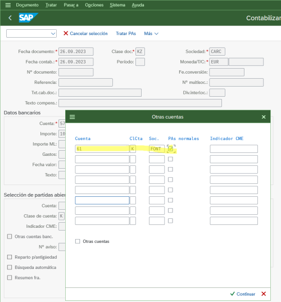Open the Sistema menu
The width and height of the screenshot is (281, 302).
(x=117, y=5)
